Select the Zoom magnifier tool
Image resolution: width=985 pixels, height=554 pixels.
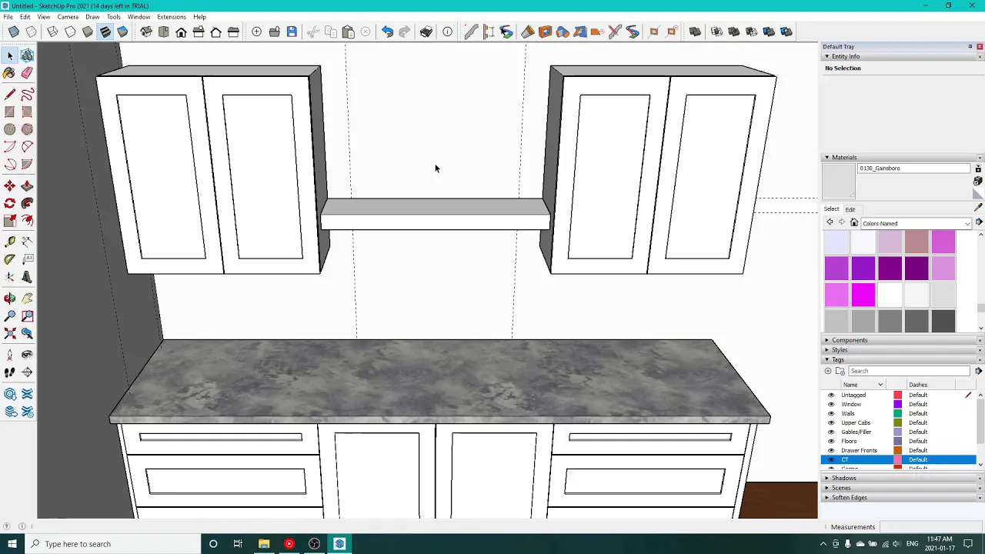[x=9, y=316]
